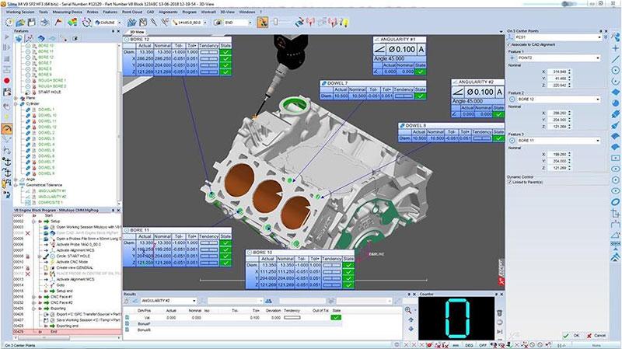Select the highlighted curve tool in left sidebar

6,129
